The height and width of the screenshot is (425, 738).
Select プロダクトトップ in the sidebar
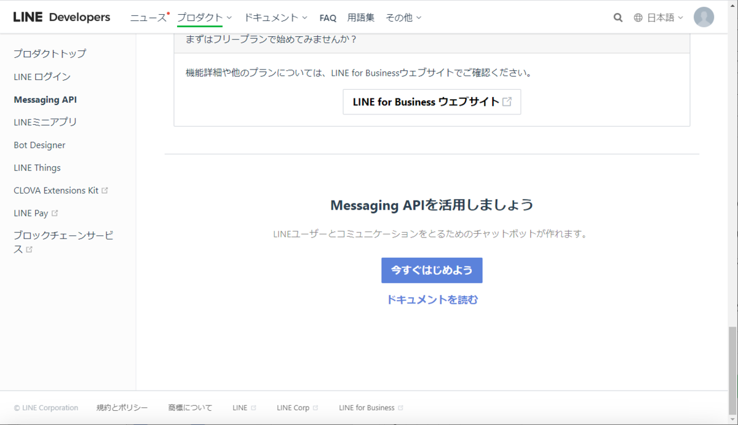[x=50, y=54]
